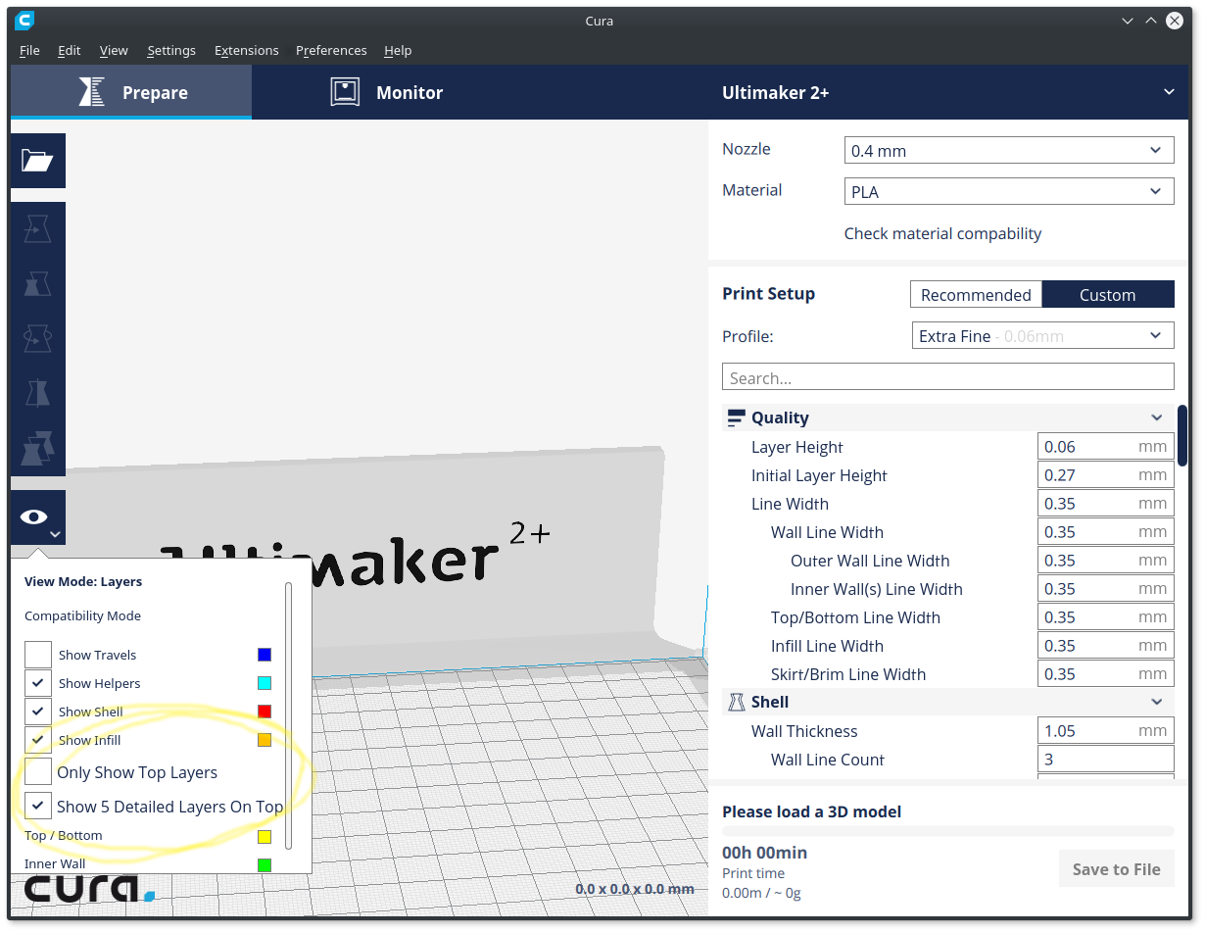The width and height of the screenshot is (1205, 933).
Task: Open the Nozzle size dropdown
Action: 1009,150
